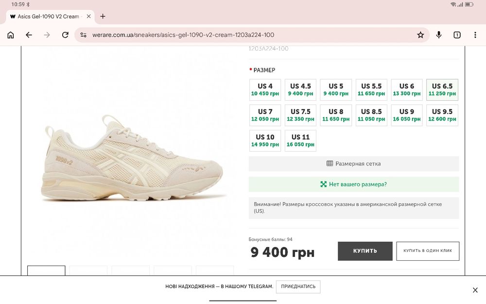
Task: Choose size US 6.5
Action: [x=442, y=89]
